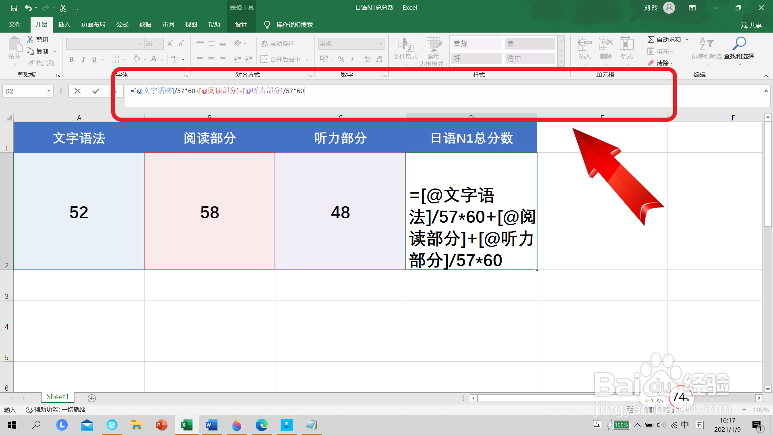
Task: Toggle Bold formatting button
Action: pos(72,59)
